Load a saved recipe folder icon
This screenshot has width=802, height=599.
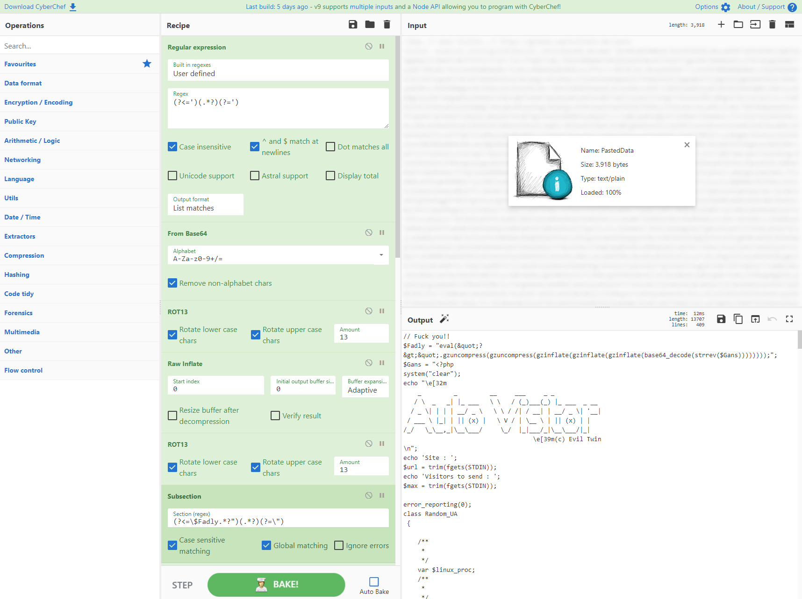coord(370,25)
